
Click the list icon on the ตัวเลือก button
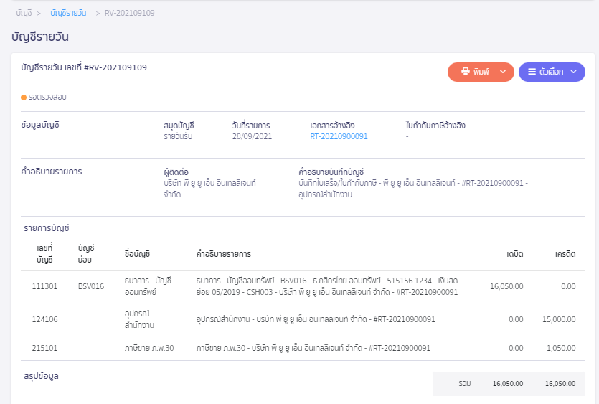click(x=532, y=72)
